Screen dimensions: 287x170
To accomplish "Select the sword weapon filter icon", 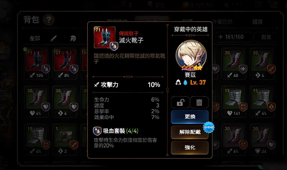I will tap(53, 38).
